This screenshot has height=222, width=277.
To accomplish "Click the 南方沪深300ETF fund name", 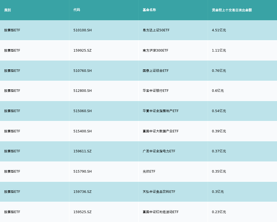I will pyautogui.click(x=155, y=51).
